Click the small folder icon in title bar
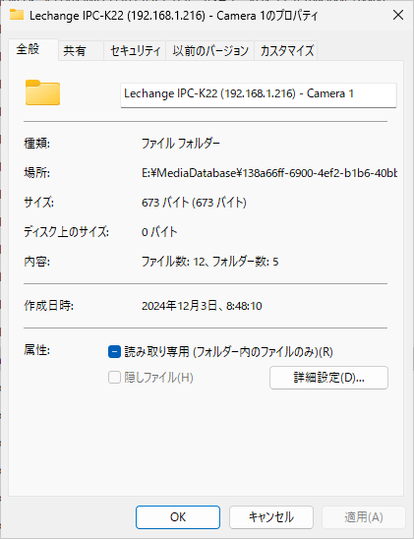 pos(16,15)
